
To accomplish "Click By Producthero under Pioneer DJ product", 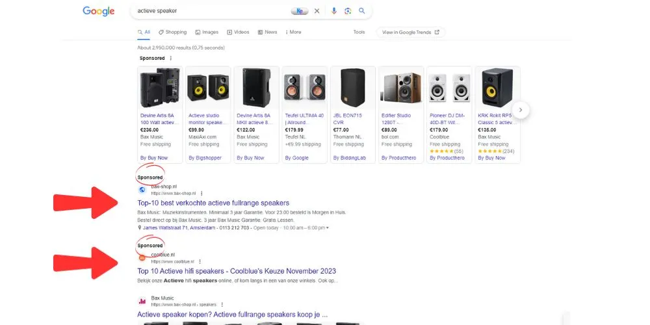I will 447,158.
